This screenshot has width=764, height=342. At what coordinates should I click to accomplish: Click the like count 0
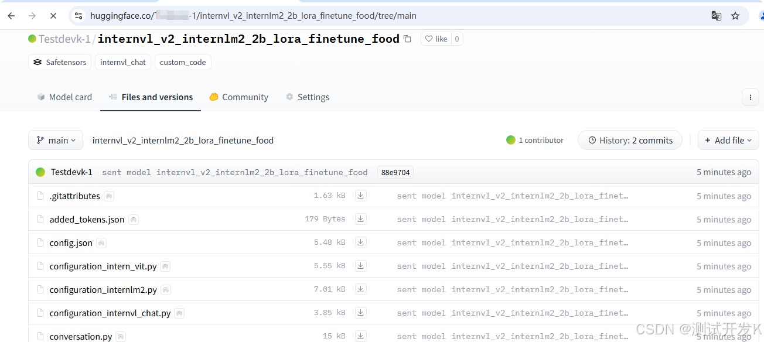456,39
